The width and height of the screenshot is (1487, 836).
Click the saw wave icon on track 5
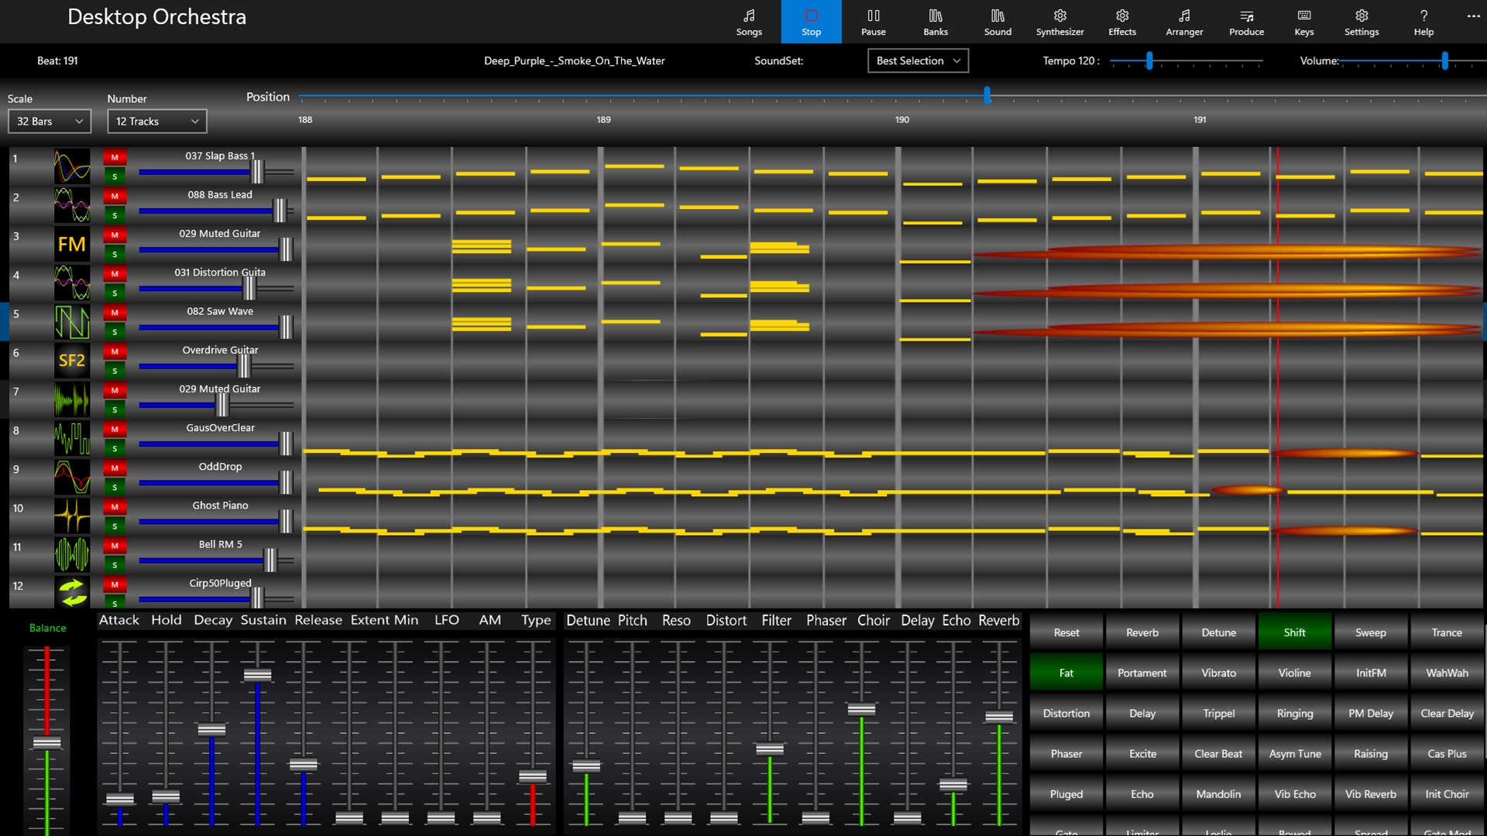(71, 321)
